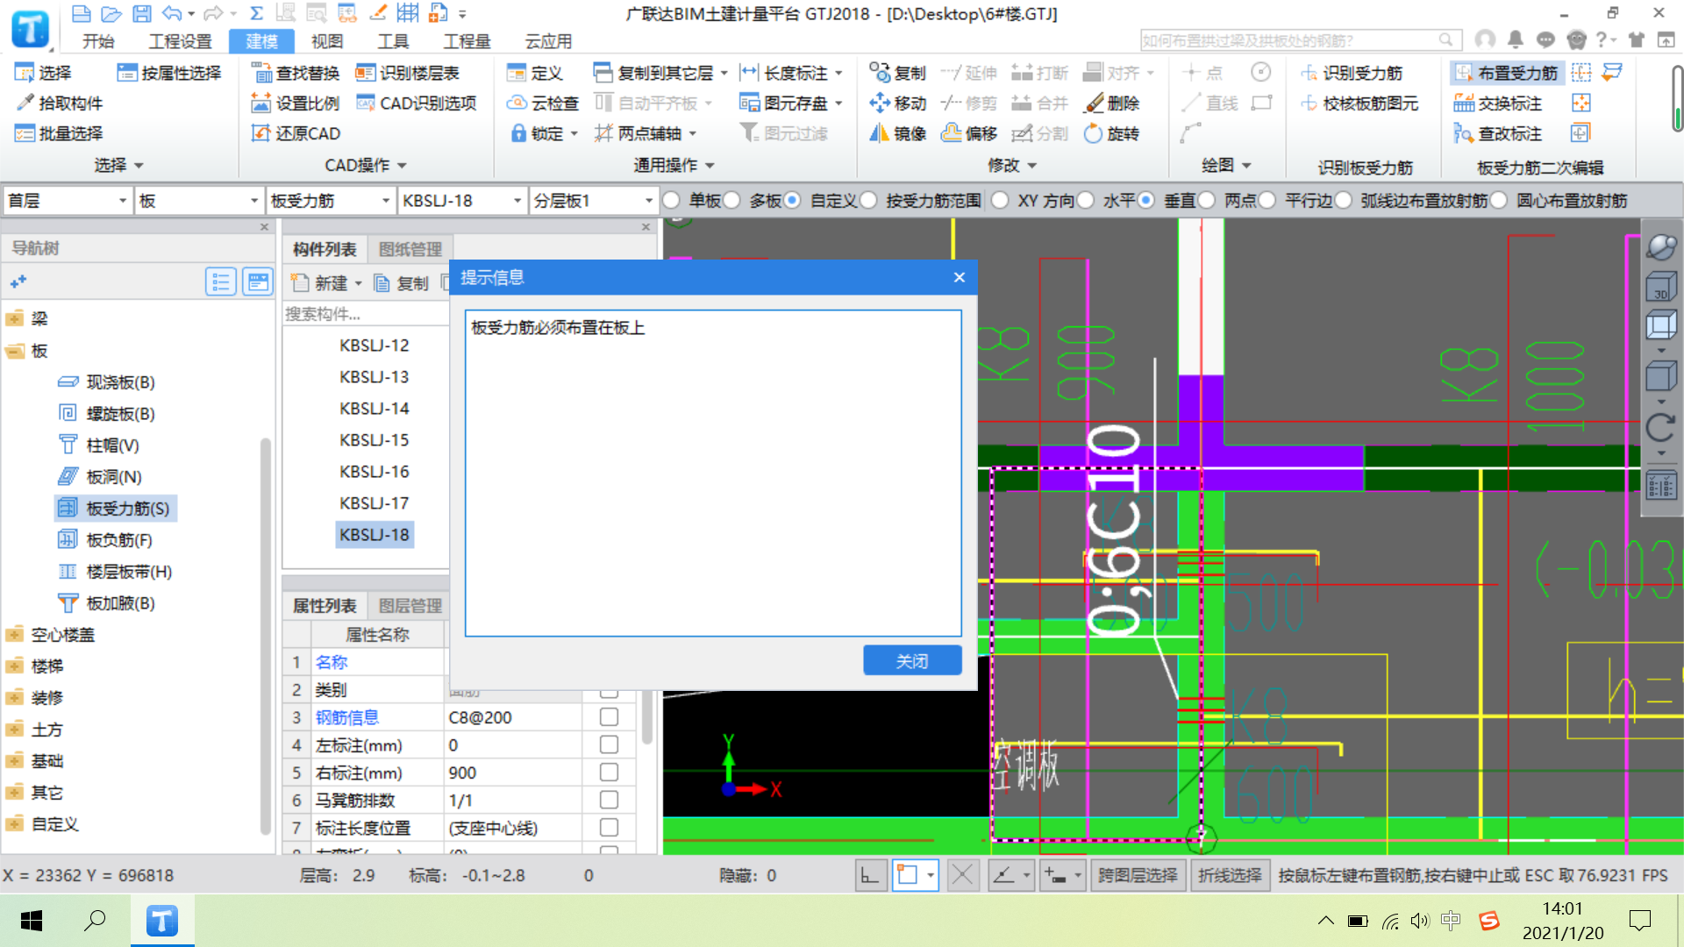Close the 提示信息 dialog with X
The height and width of the screenshot is (947, 1684).
click(x=960, y=277)
